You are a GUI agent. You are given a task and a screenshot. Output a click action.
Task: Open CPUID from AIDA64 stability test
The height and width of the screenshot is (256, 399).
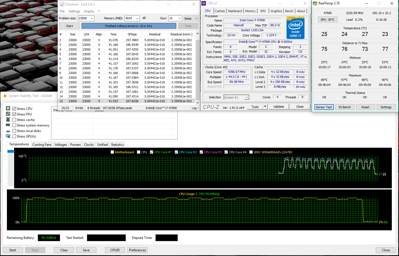click(115, 250)
